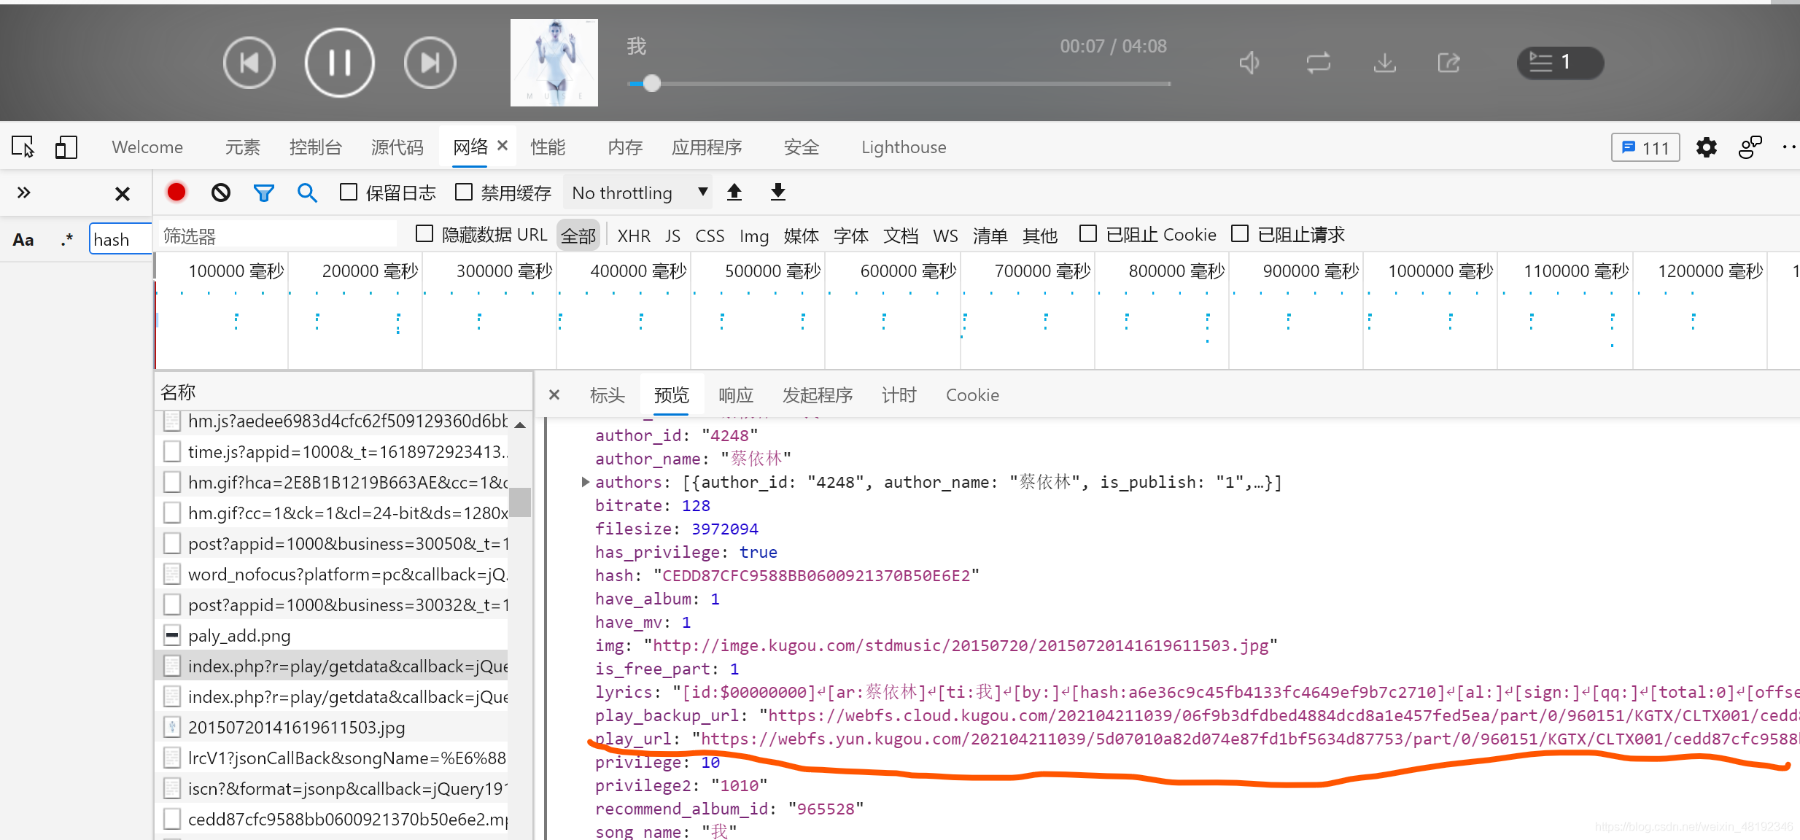Open the 发起程序 detail tab
Viewport: 1800px width, 840px height.
[x=818, y=394]
